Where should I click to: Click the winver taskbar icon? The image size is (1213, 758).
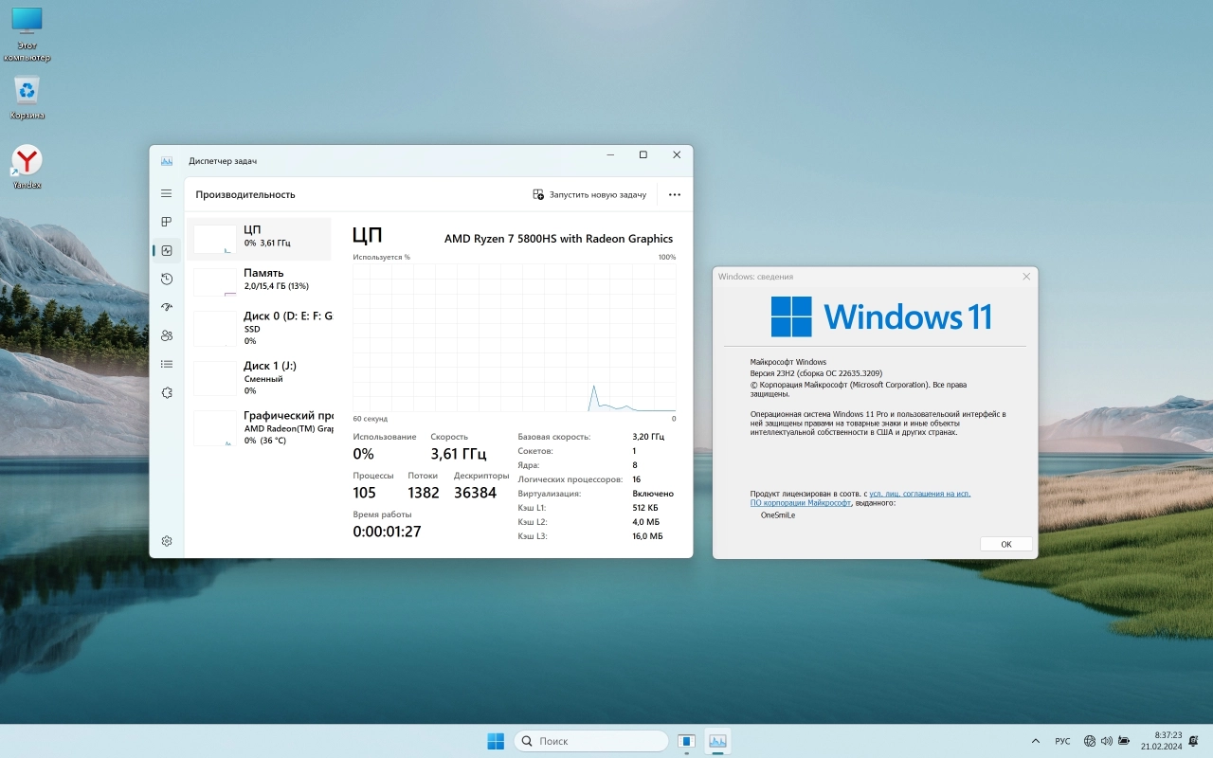pyautogui.click(x=687, y=741)
